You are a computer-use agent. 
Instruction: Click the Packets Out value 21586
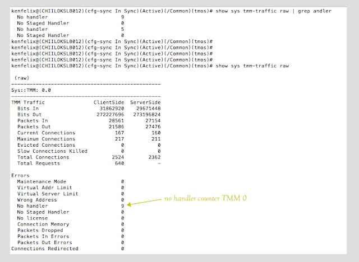pos(116,127)
